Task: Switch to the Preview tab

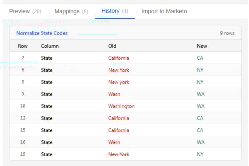Action: pos(25,11)
